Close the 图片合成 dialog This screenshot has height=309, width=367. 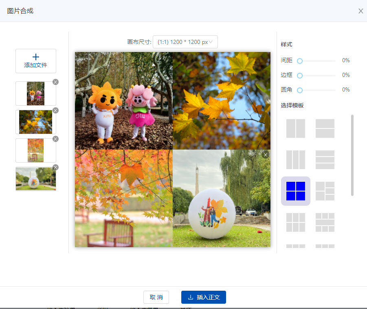pyautogui.click(x=360, y=11)
